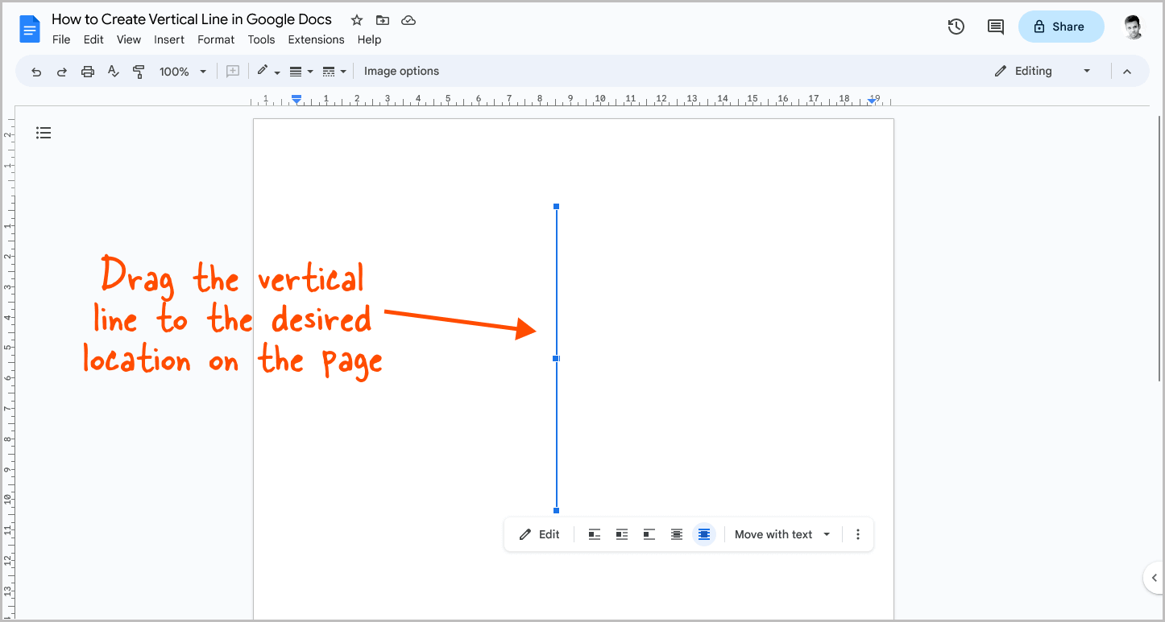
Task: Open the Print icon
Action: (87, 71)
